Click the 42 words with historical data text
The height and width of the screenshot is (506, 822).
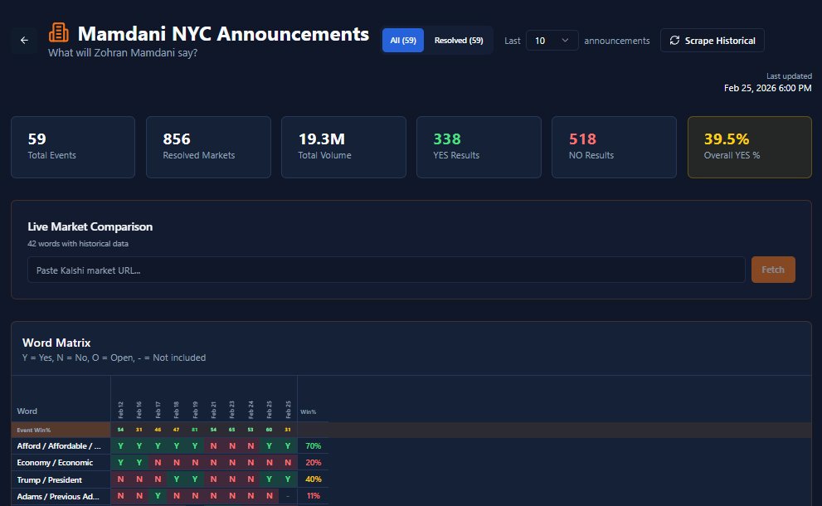[x=78, y=244]
